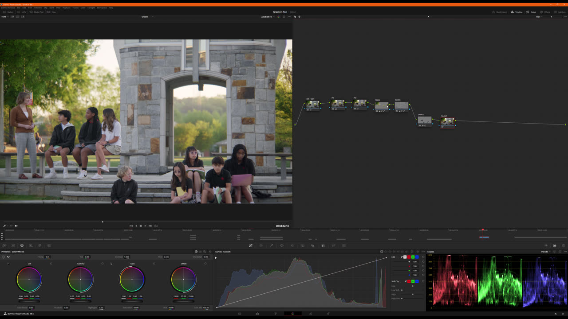568x319 pixels.
Task: Click the Play forward button
Action: pyautogui.click(x=145, y=226)
